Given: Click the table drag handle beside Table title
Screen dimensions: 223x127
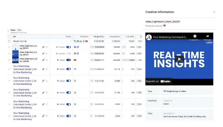Looking at the screenshot, I should click(8, 31).
